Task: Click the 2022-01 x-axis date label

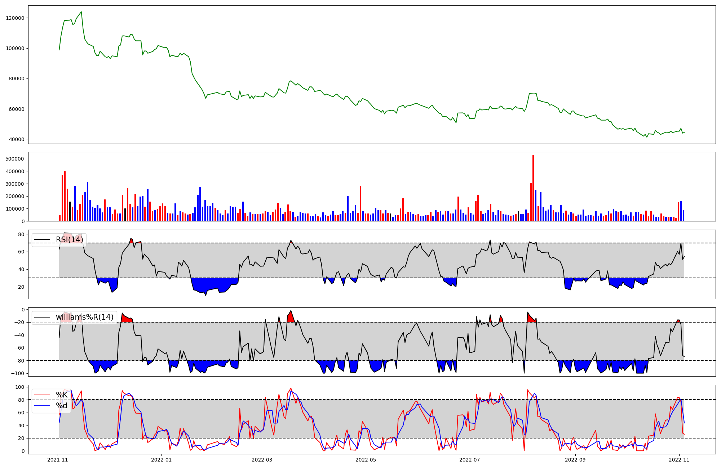Action: pyautogui.click(x=162, y=460)
